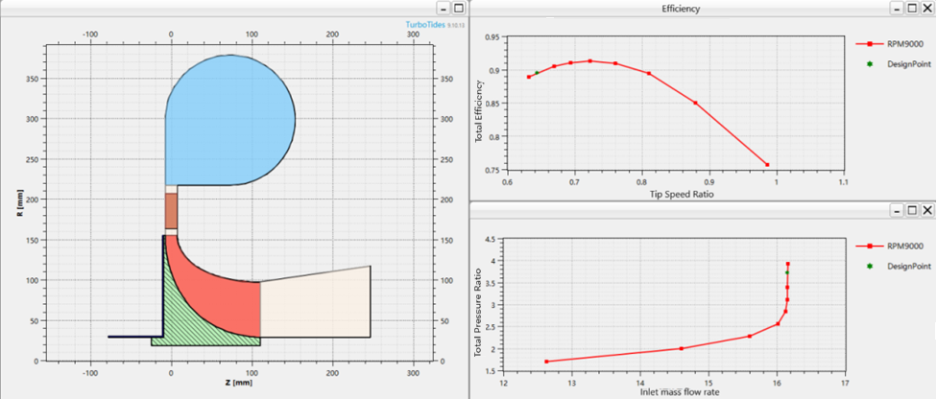The image size is (937, 399).
Task: Click the Efficiency panel title bar
Action: 672,8
